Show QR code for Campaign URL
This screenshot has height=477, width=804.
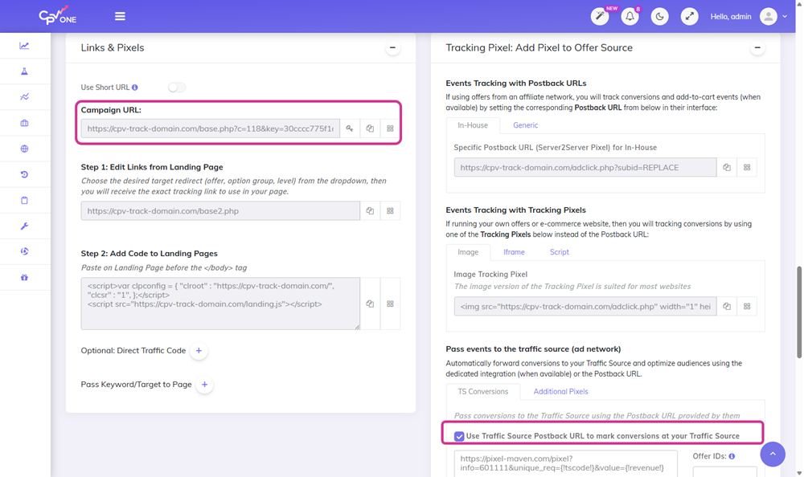[x=390, y=128]
